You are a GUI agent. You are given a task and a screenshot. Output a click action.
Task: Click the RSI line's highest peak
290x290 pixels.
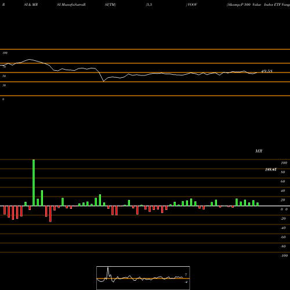(30, 59)
